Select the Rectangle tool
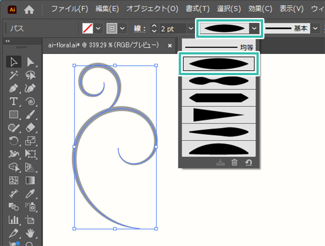The image size is (325, 246). tap(14, 115)
